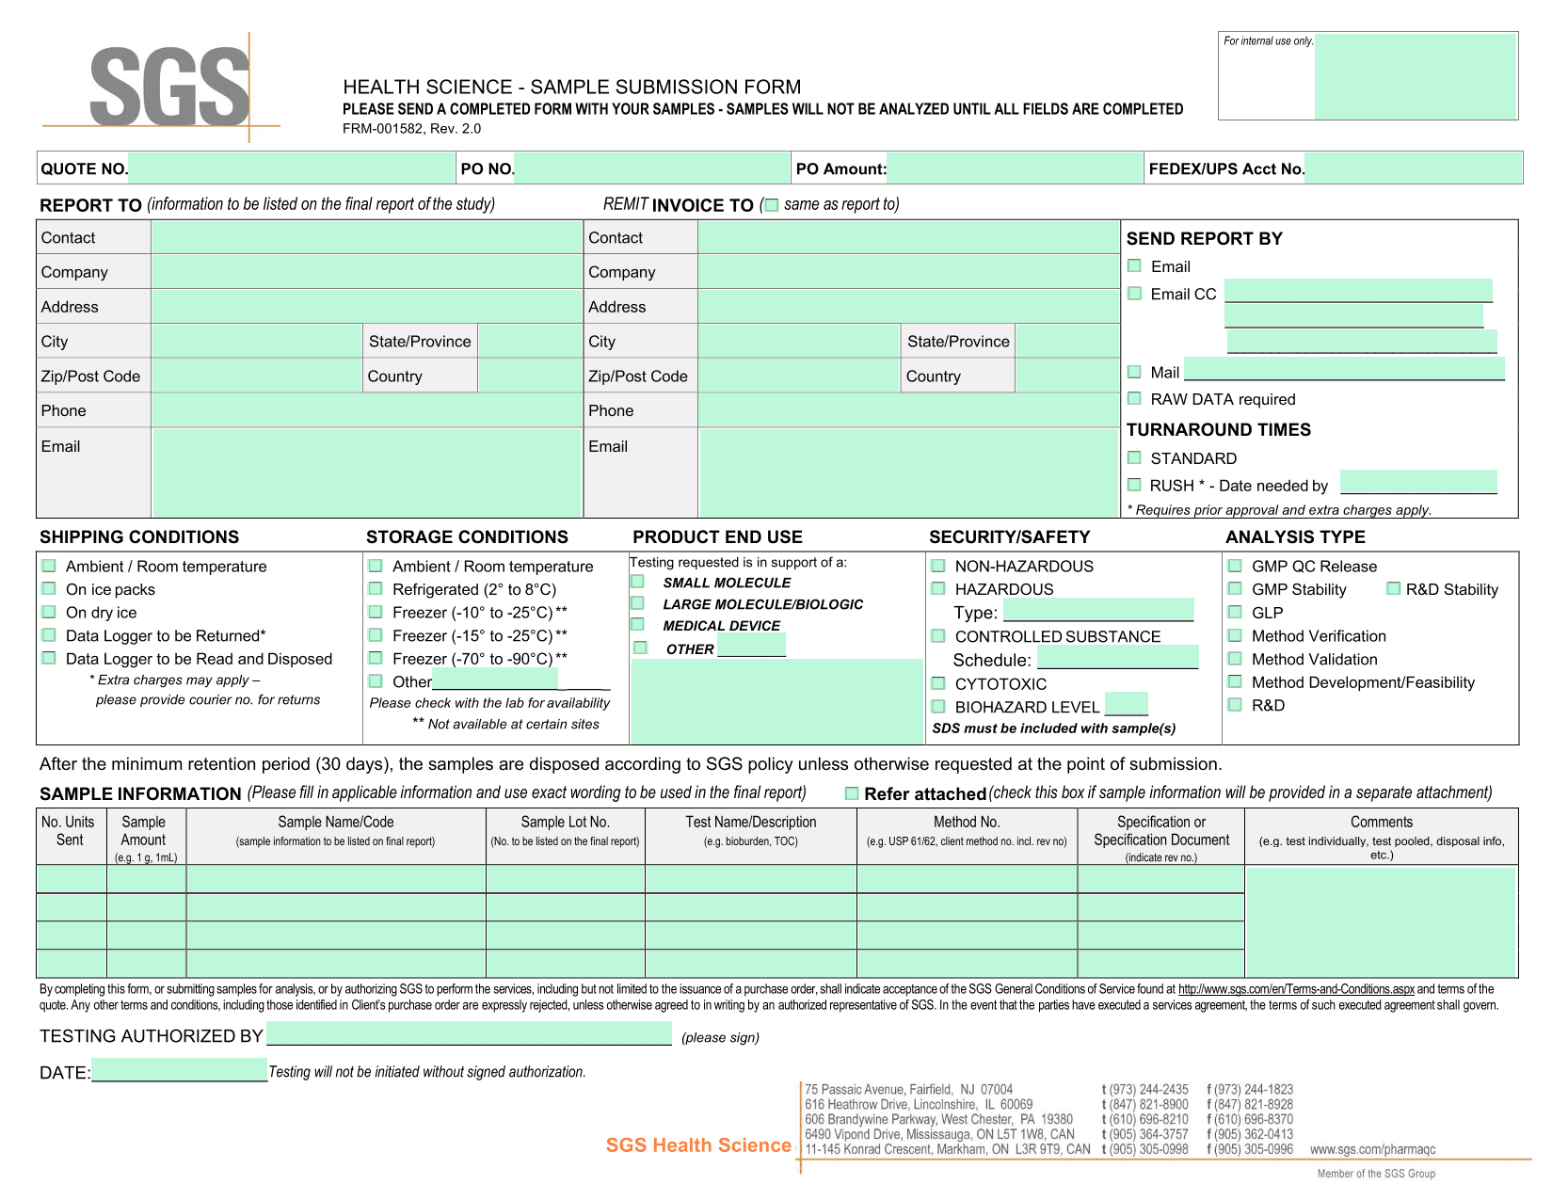This screenshot has height=1200, width=1552.
Task: Click first row Sample Name/Code cell
Action: coord(336,879)
